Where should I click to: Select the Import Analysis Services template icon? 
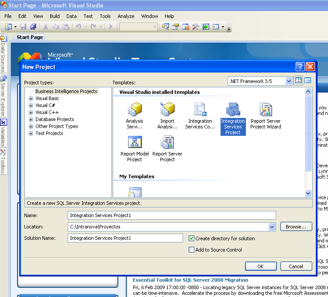(167, 110)
